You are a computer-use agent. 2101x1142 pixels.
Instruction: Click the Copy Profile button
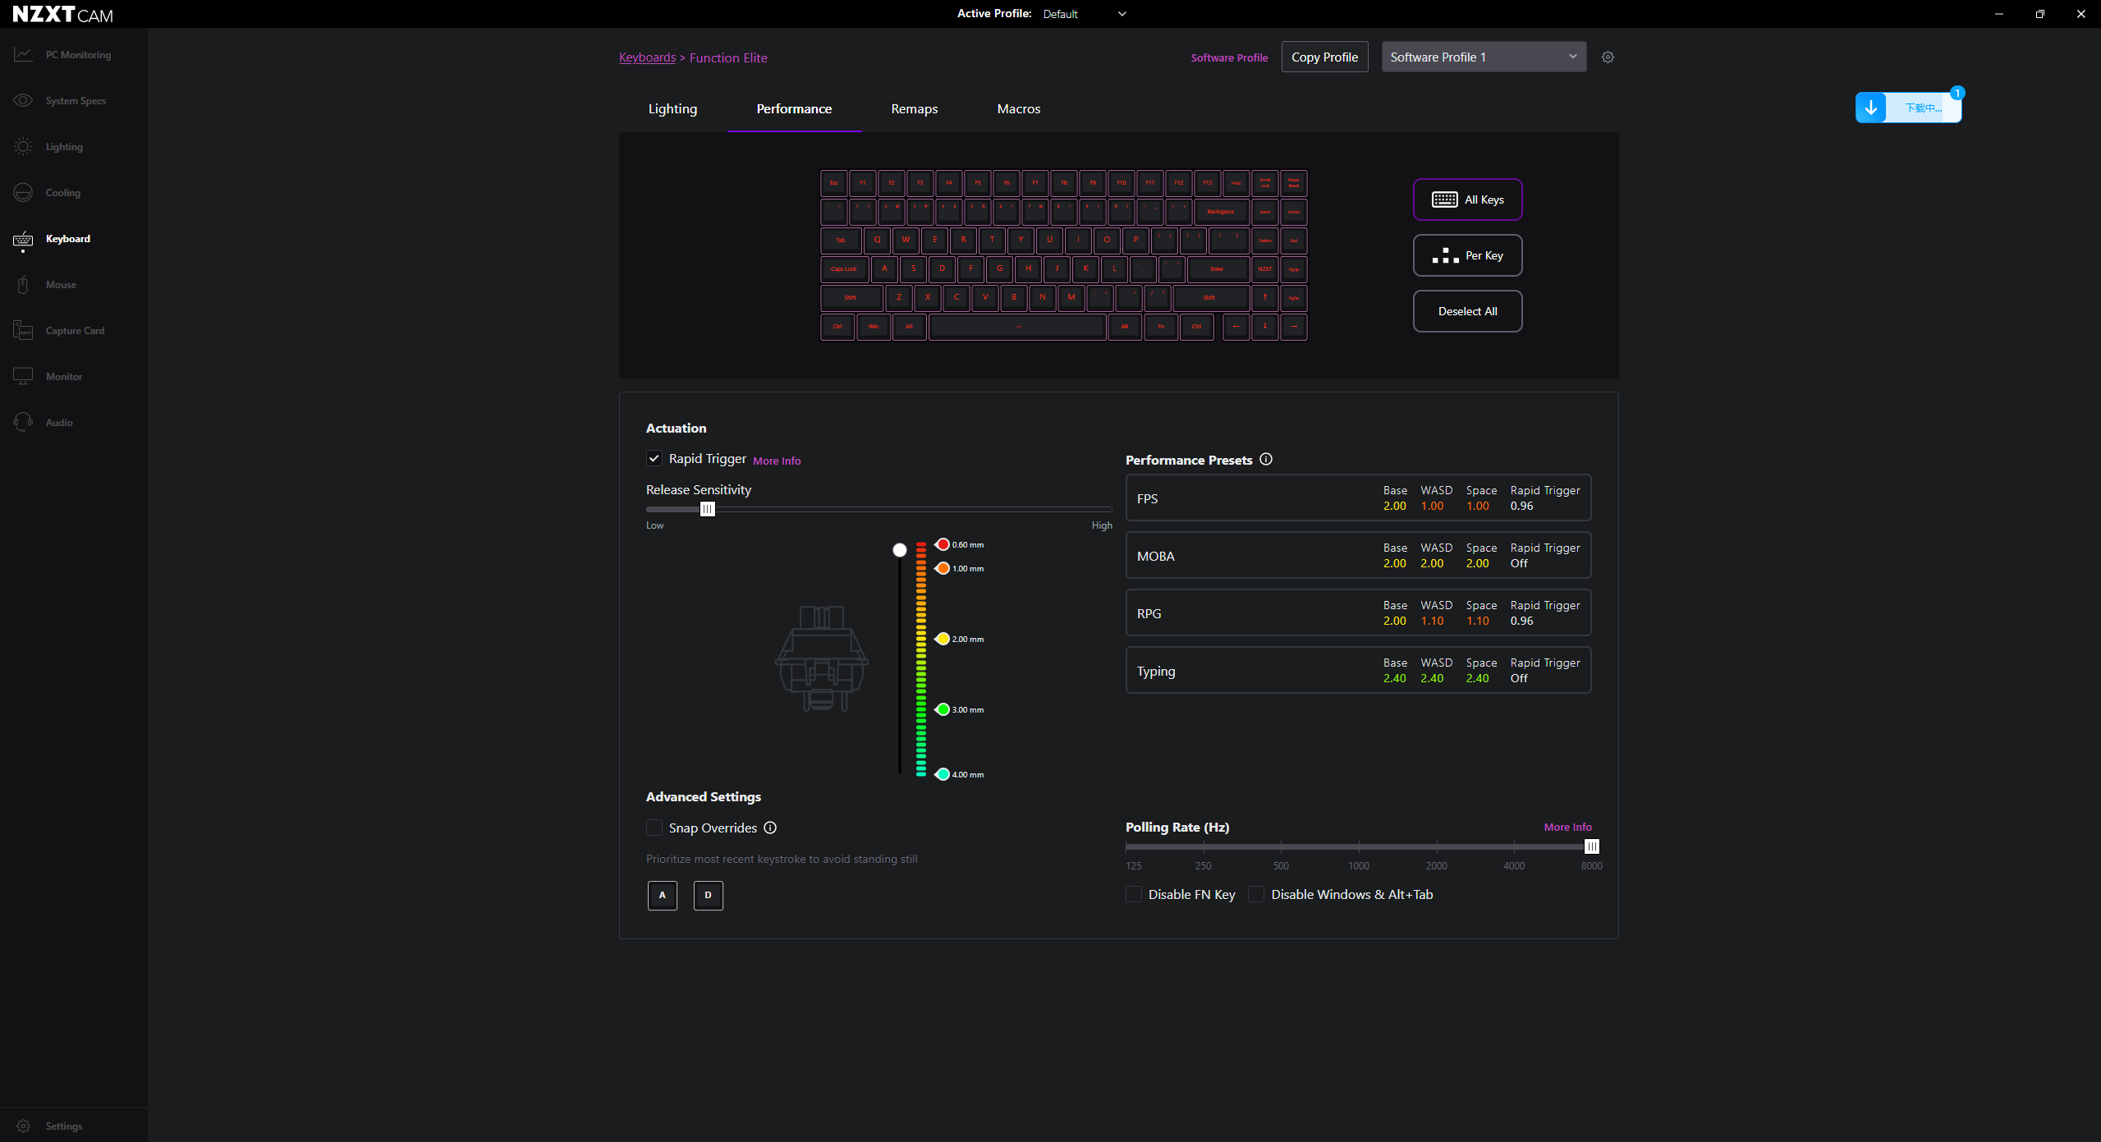point(1324,57)
